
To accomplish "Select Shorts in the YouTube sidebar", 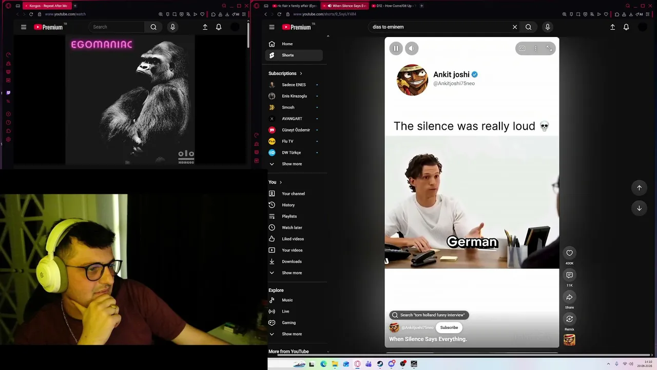I will (x=295, y=55).
